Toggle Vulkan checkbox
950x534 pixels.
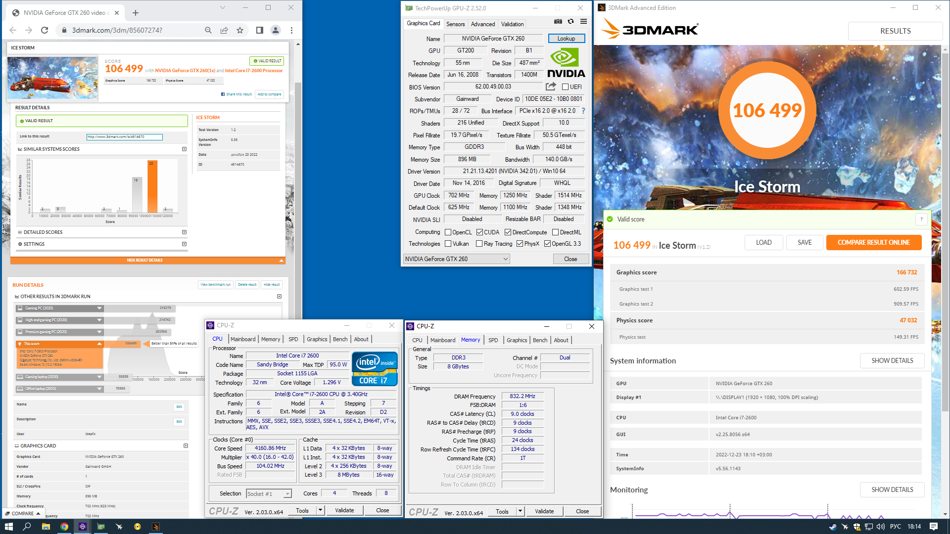click(x=448, y=243)
